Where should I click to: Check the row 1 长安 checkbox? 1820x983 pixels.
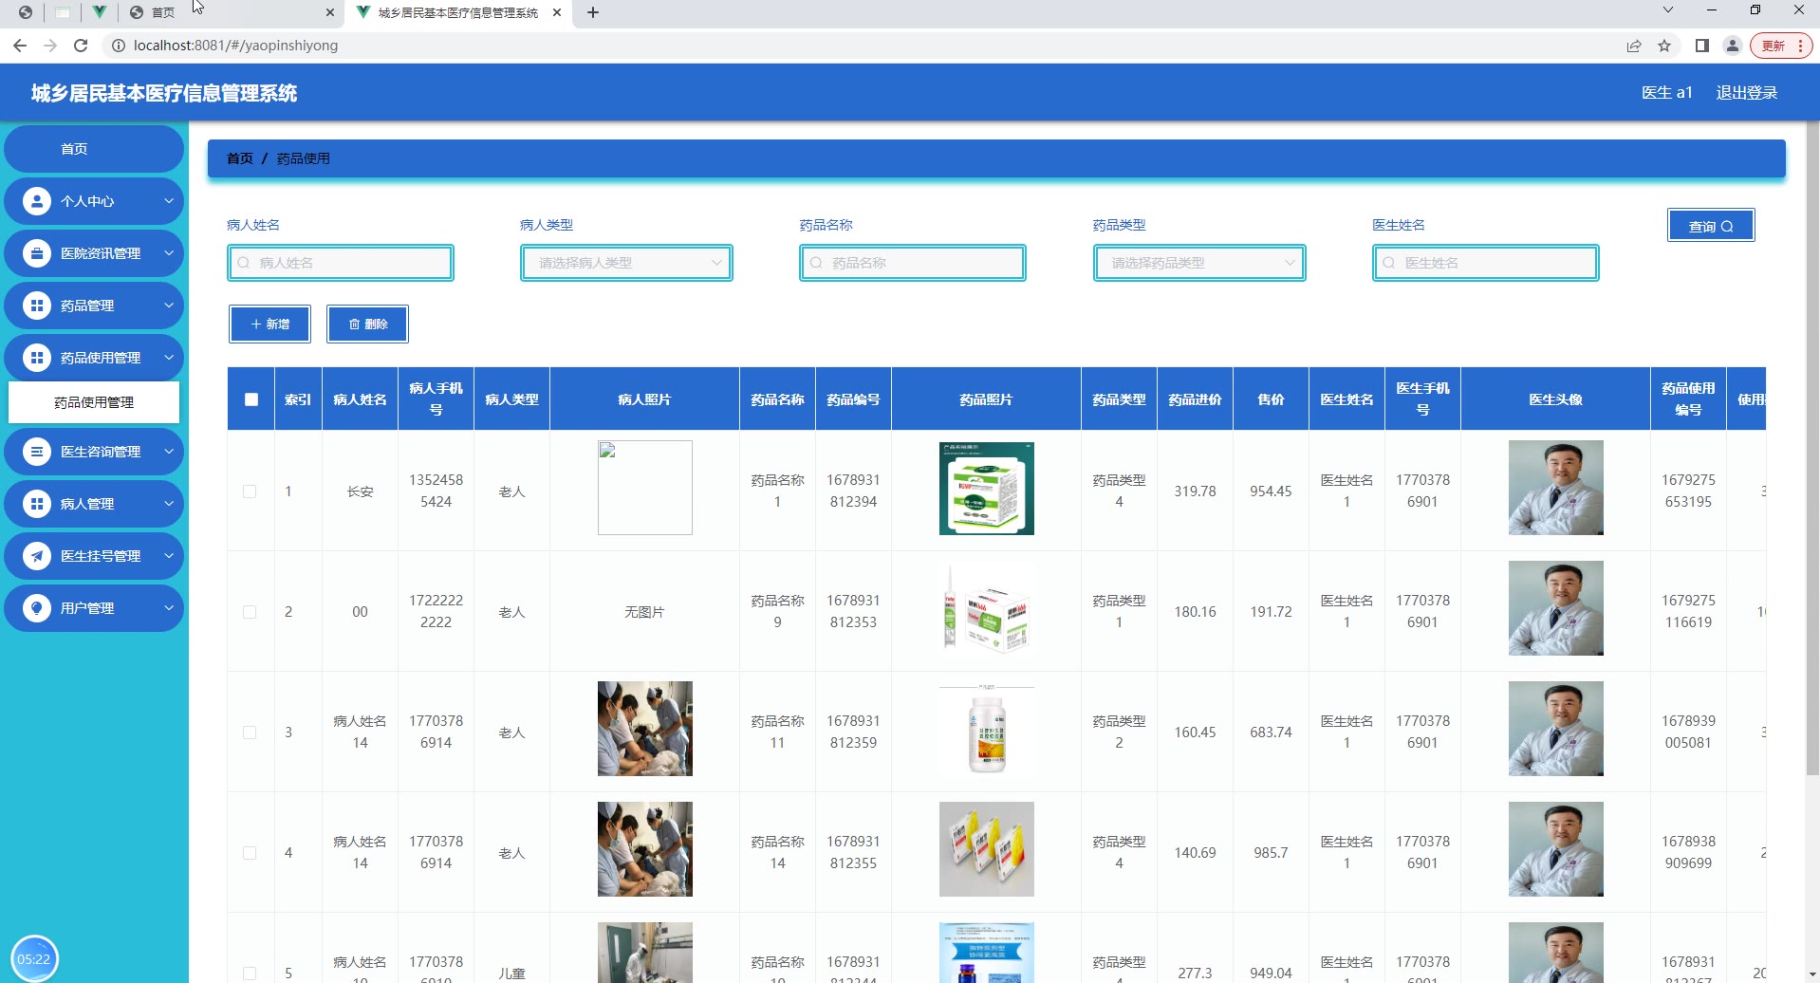(250, 491)
